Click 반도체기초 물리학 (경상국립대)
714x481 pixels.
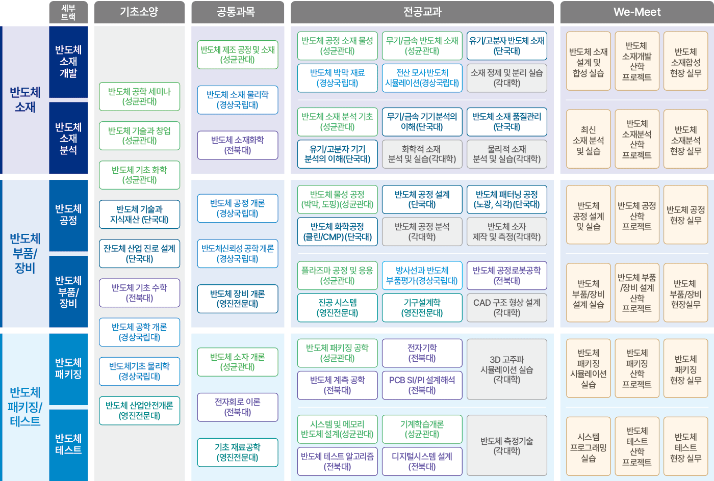tap(140, 371)
